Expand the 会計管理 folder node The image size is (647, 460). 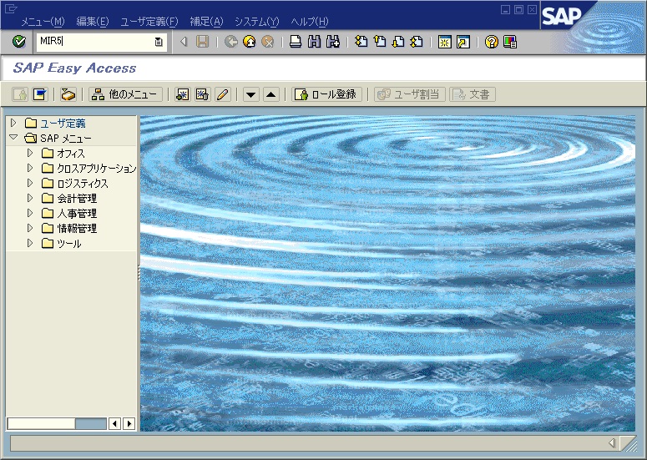(x=30, y=198)
